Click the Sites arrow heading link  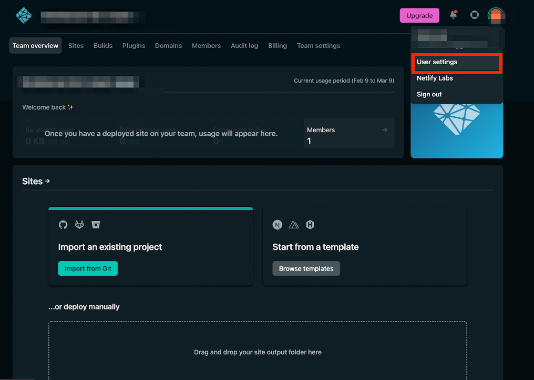[x=36, y=181]
